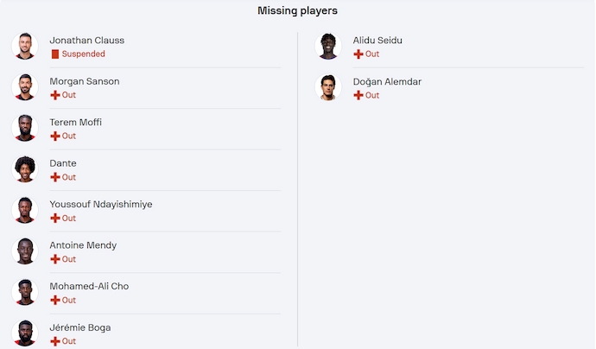
Task: Click Jérémie Boga's player avatar
Action: (25, 333)
